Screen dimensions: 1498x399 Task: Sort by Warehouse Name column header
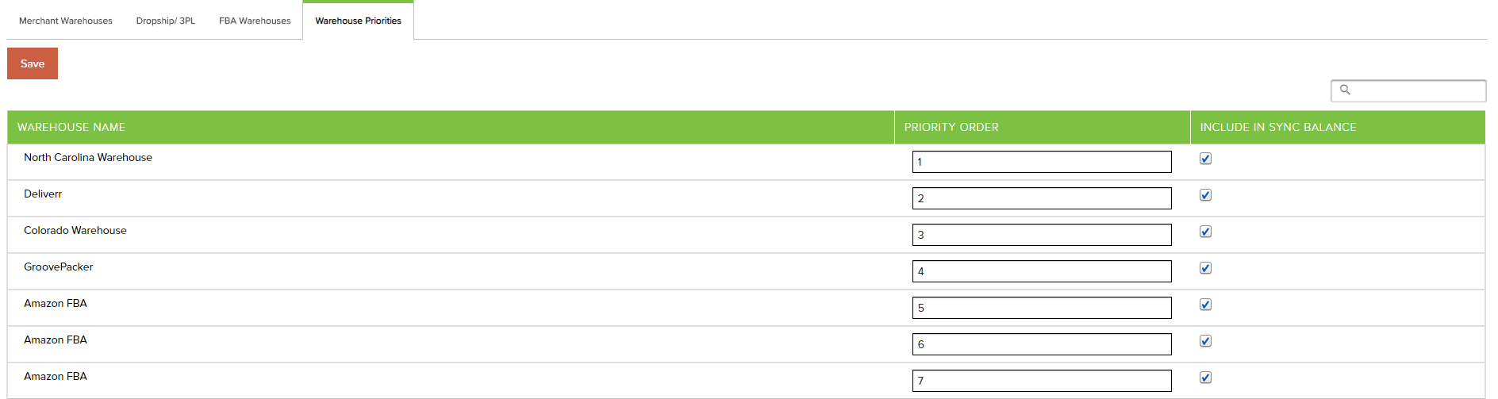point(71,127)
